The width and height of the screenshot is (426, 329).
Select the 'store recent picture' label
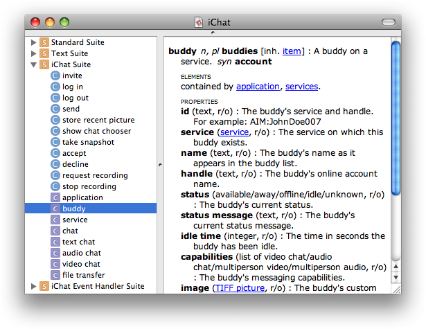click(98, 120)
